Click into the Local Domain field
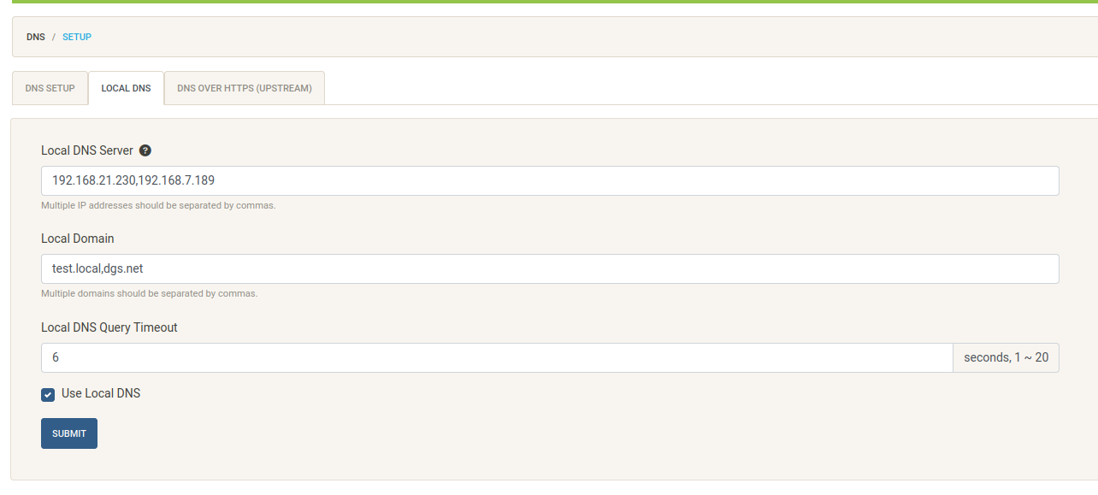 point(550,268)
